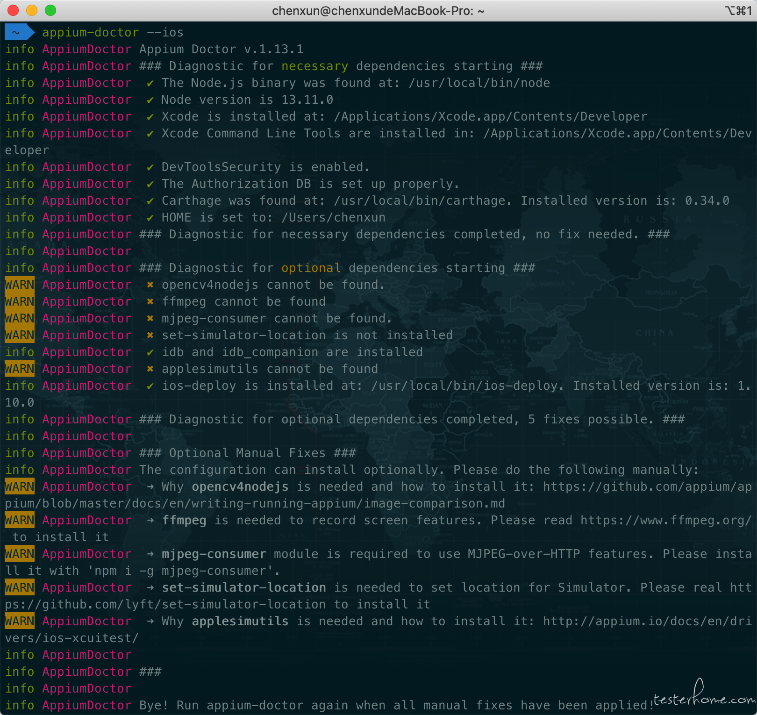Click the path /Users/chenxun
The image size is (757, 715).
click(x=333, y=217)
